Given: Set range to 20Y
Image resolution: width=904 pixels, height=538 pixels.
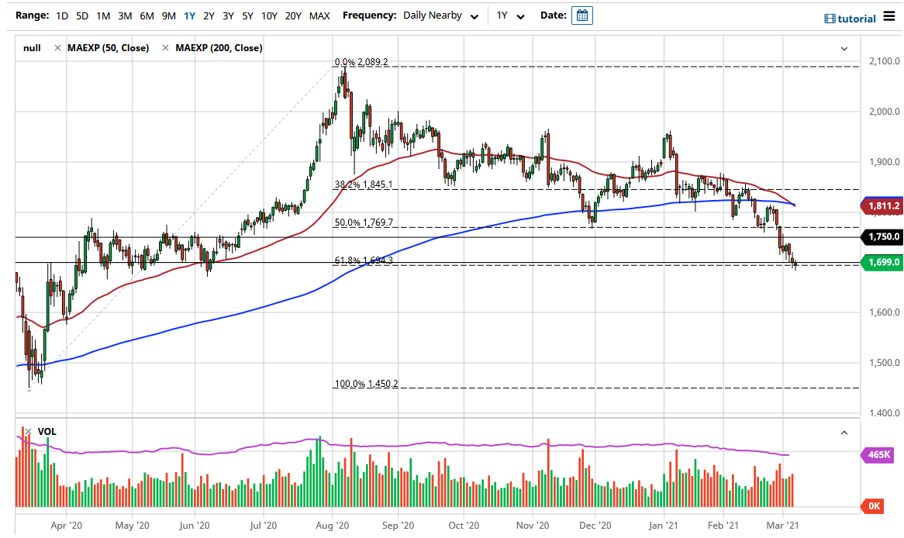Looking at the screenshot, I should (294, 16).
